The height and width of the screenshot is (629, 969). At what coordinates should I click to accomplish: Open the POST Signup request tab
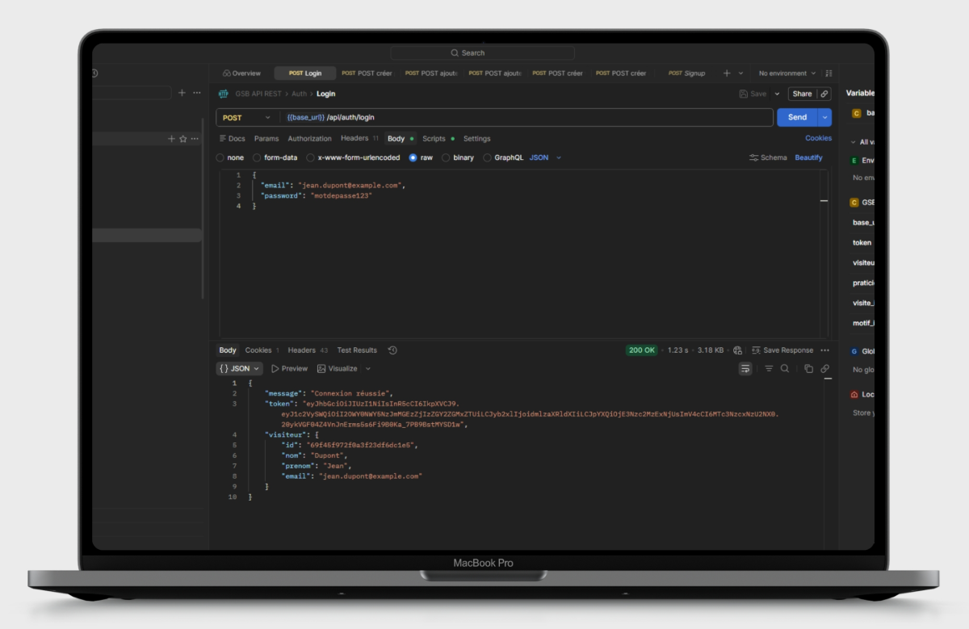click(x=686, y=73)
